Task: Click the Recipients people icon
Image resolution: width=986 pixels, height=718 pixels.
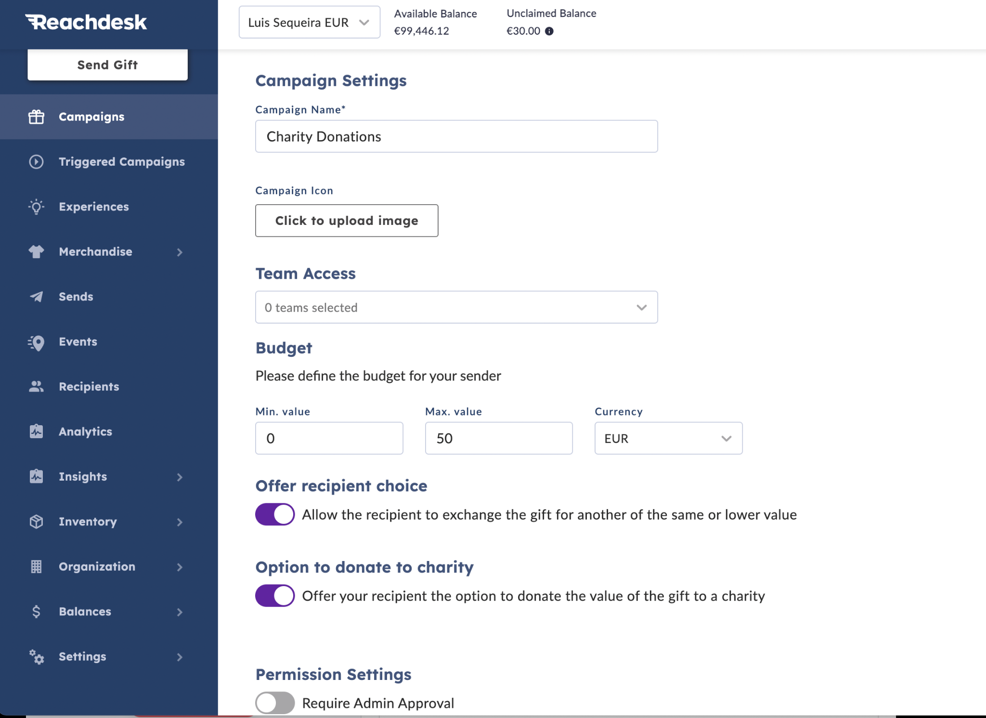Action: pyautogui.click(x=36, y=387)
